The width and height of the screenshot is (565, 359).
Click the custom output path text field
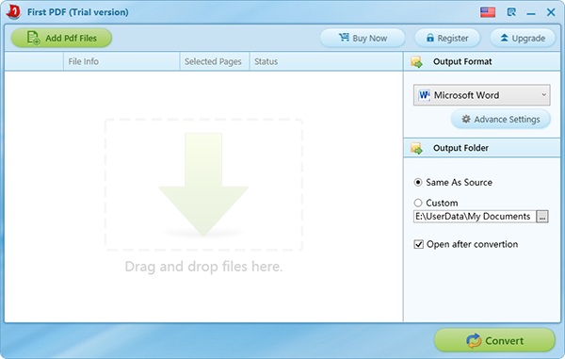coord(475,217)
